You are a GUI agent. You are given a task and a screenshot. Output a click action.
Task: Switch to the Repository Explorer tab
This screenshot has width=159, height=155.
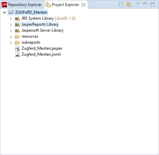22,5
